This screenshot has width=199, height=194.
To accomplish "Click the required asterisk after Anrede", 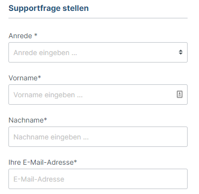I will pyautogui.click(x=36, y=35).
